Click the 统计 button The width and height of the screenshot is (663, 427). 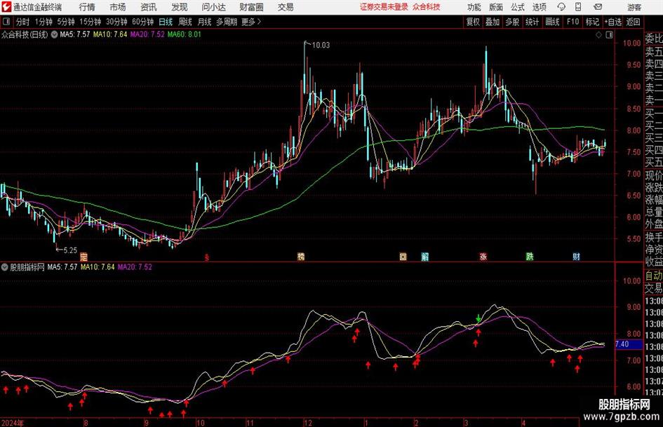coord(532,22)
